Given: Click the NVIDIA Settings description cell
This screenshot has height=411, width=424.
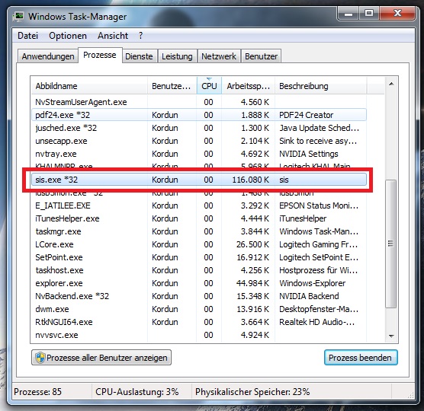Looking at the screenshot, I should click(x=309, y=154).
